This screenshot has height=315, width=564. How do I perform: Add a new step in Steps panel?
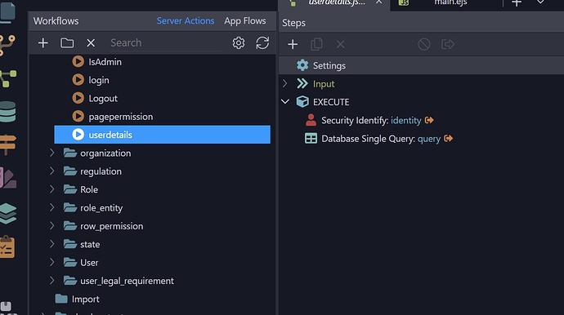(x=293, y=45)
